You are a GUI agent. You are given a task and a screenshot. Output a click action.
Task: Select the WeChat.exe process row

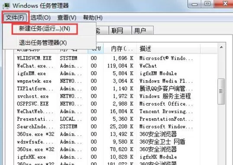tap(116, 66)
